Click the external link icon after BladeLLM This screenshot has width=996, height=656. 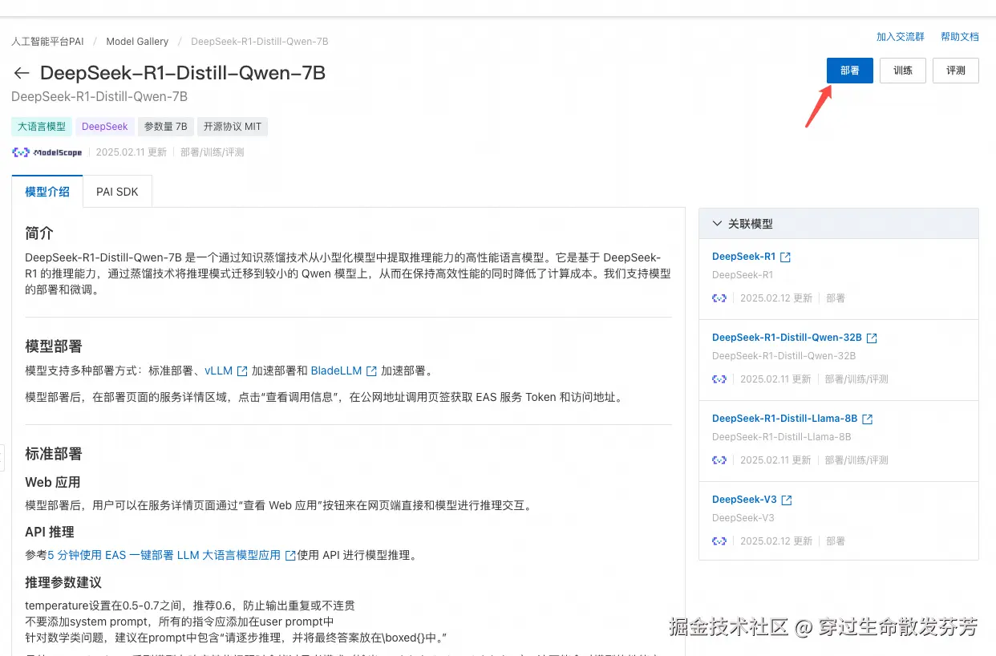pos(371,371)
